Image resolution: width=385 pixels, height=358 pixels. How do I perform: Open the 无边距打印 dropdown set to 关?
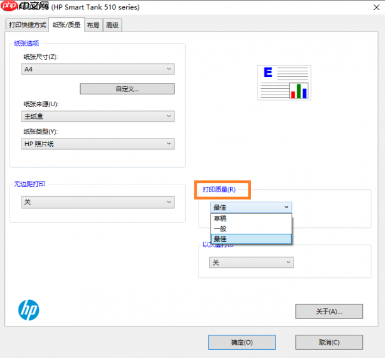tap(97, 202)
